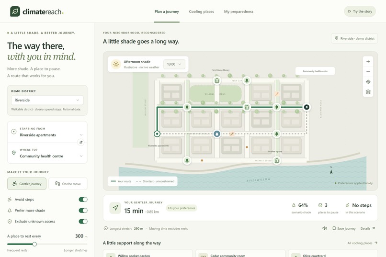
Task: Toggle Prefer more shade switch
Action: click(x=83, y=211)
